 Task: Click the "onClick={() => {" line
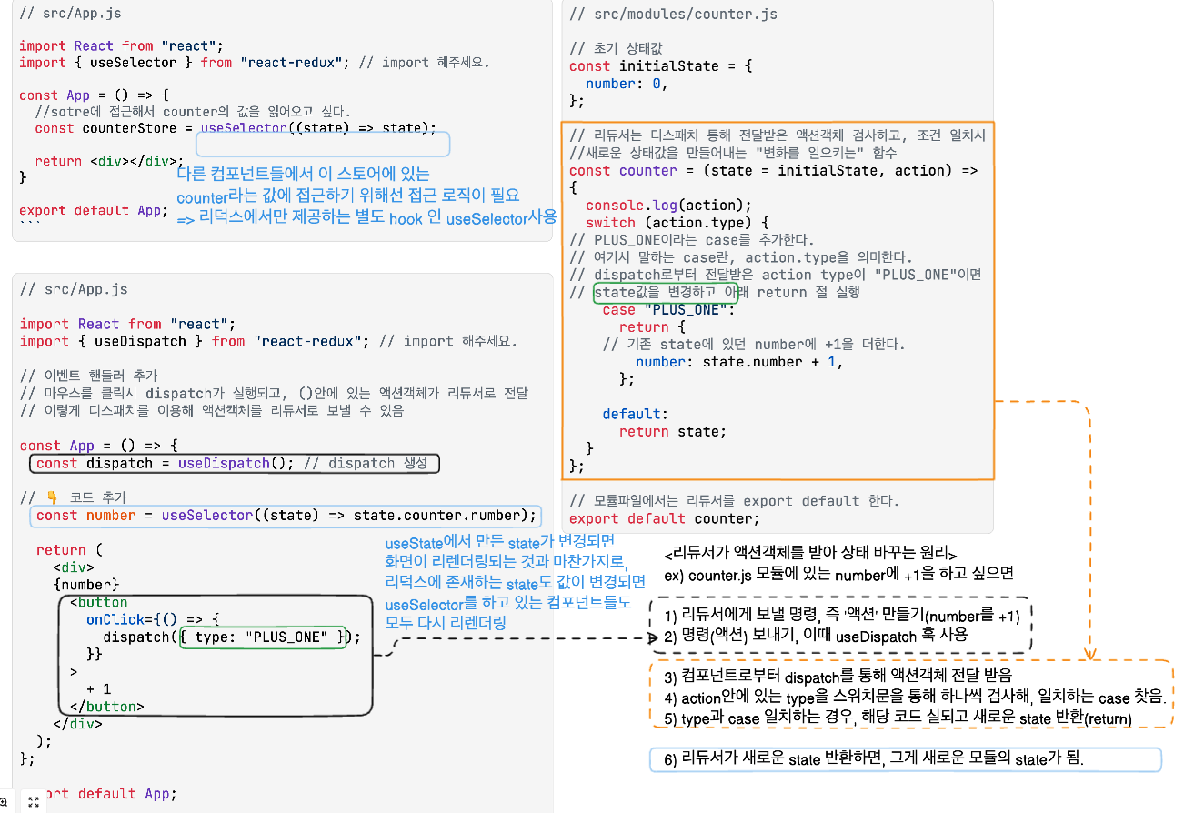(x=153, y=619)
